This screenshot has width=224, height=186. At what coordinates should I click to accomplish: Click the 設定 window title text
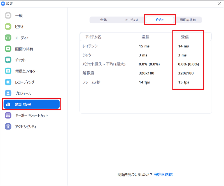(x=10, y=4)
